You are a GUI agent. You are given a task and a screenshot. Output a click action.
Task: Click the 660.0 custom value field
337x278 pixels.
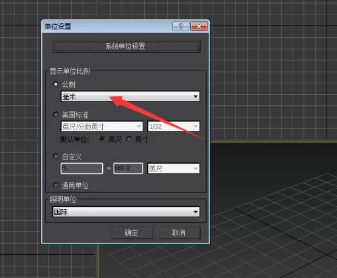click(x=128, y=169)
